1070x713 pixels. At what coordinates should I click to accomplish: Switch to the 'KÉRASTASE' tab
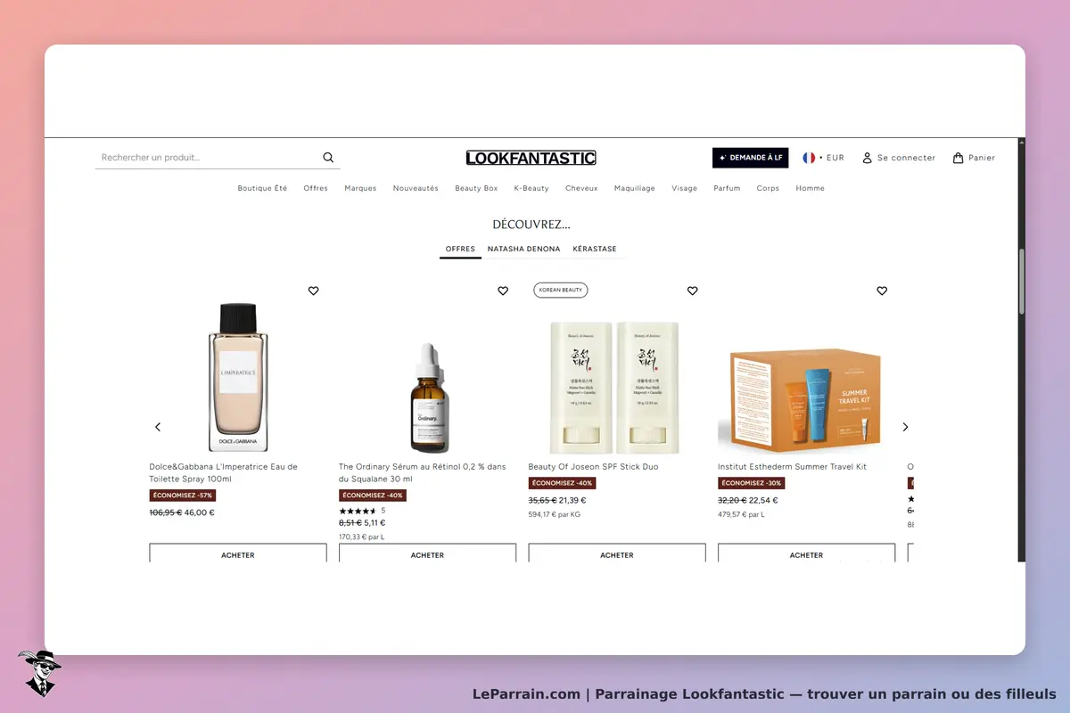click(x=595, y=250)
